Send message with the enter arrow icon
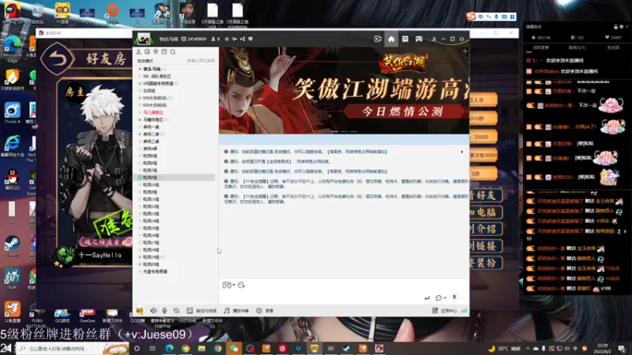The image size is (632, 355). click(427, 298)
